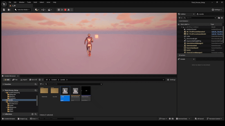This screenshot has height=126, width=225.
Task: Select the WarmWind sound wave asset
Action: click(x=86, y=94)
